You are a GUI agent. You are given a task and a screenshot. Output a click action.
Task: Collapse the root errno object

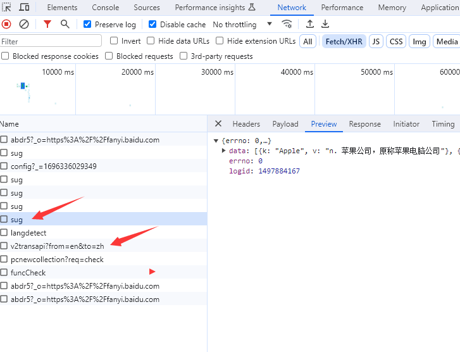[216, 141]
